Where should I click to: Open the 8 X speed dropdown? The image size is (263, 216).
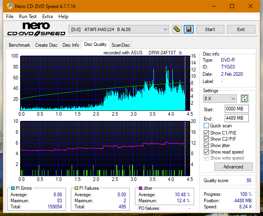(x=220, y=98)
